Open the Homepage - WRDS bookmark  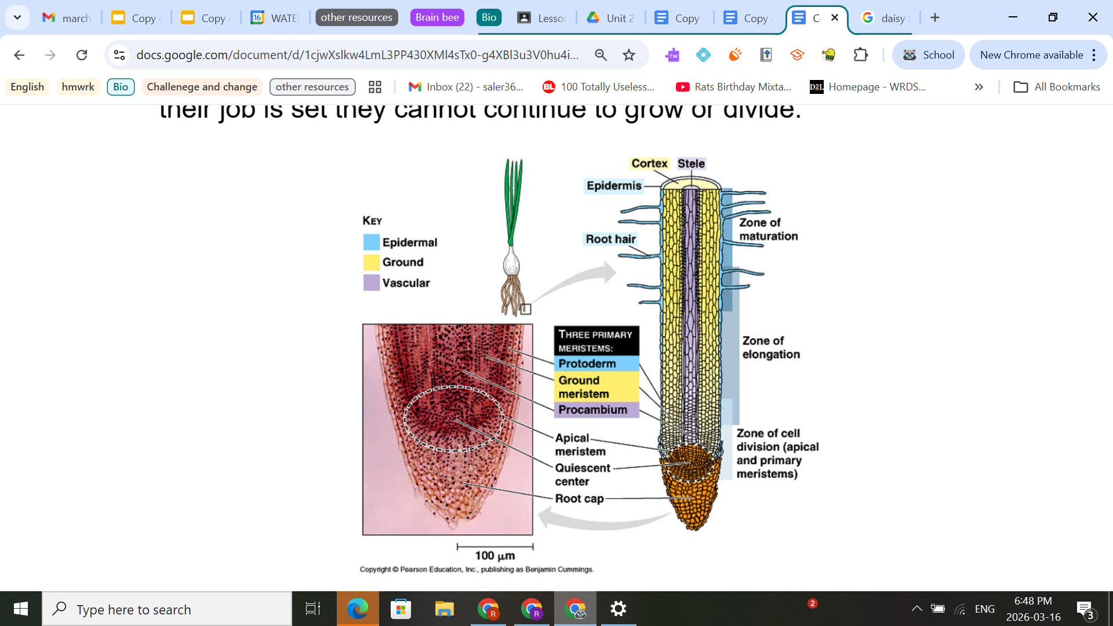868,87
